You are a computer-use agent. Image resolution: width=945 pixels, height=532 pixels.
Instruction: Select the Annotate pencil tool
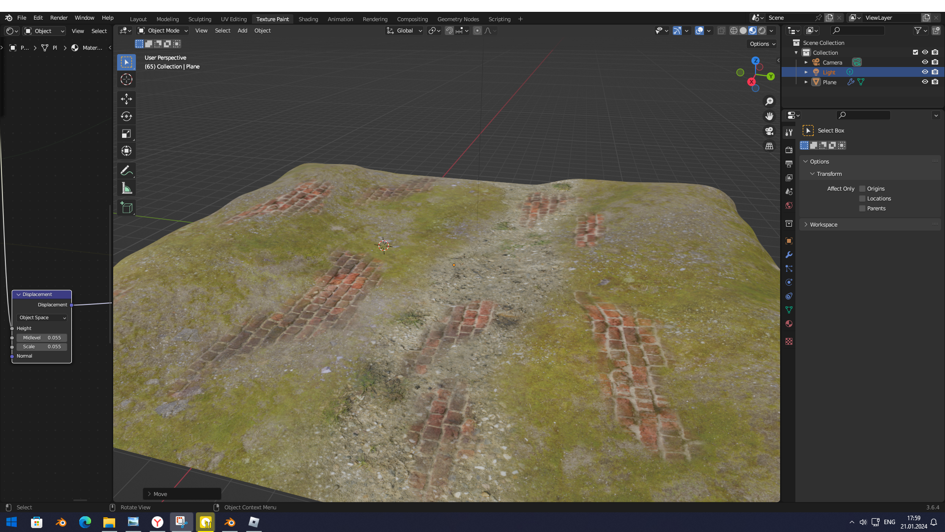click(126, 170)
